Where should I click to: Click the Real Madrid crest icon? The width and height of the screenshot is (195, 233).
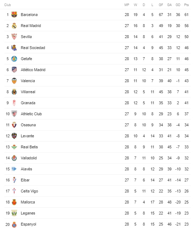14,26
